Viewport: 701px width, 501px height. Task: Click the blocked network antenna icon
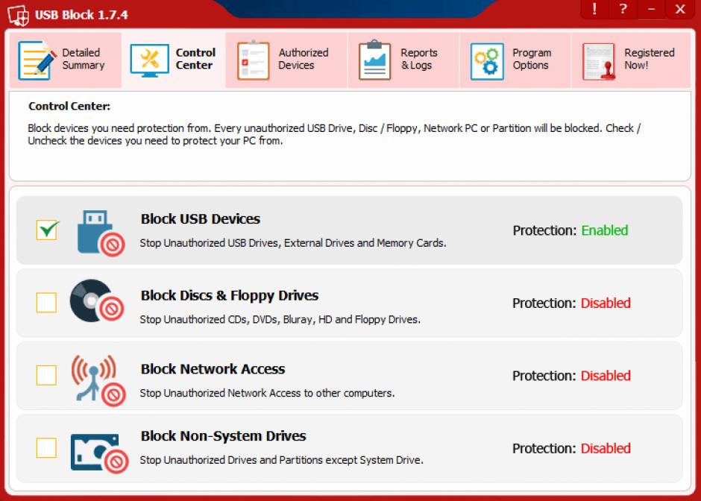tap(98, 380)
